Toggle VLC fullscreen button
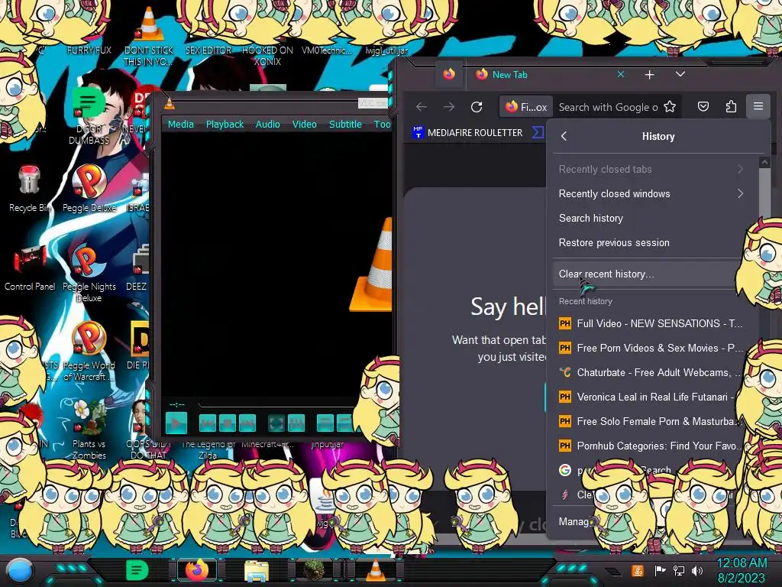The width and height of the screenshot is (782, 587). 276,423
